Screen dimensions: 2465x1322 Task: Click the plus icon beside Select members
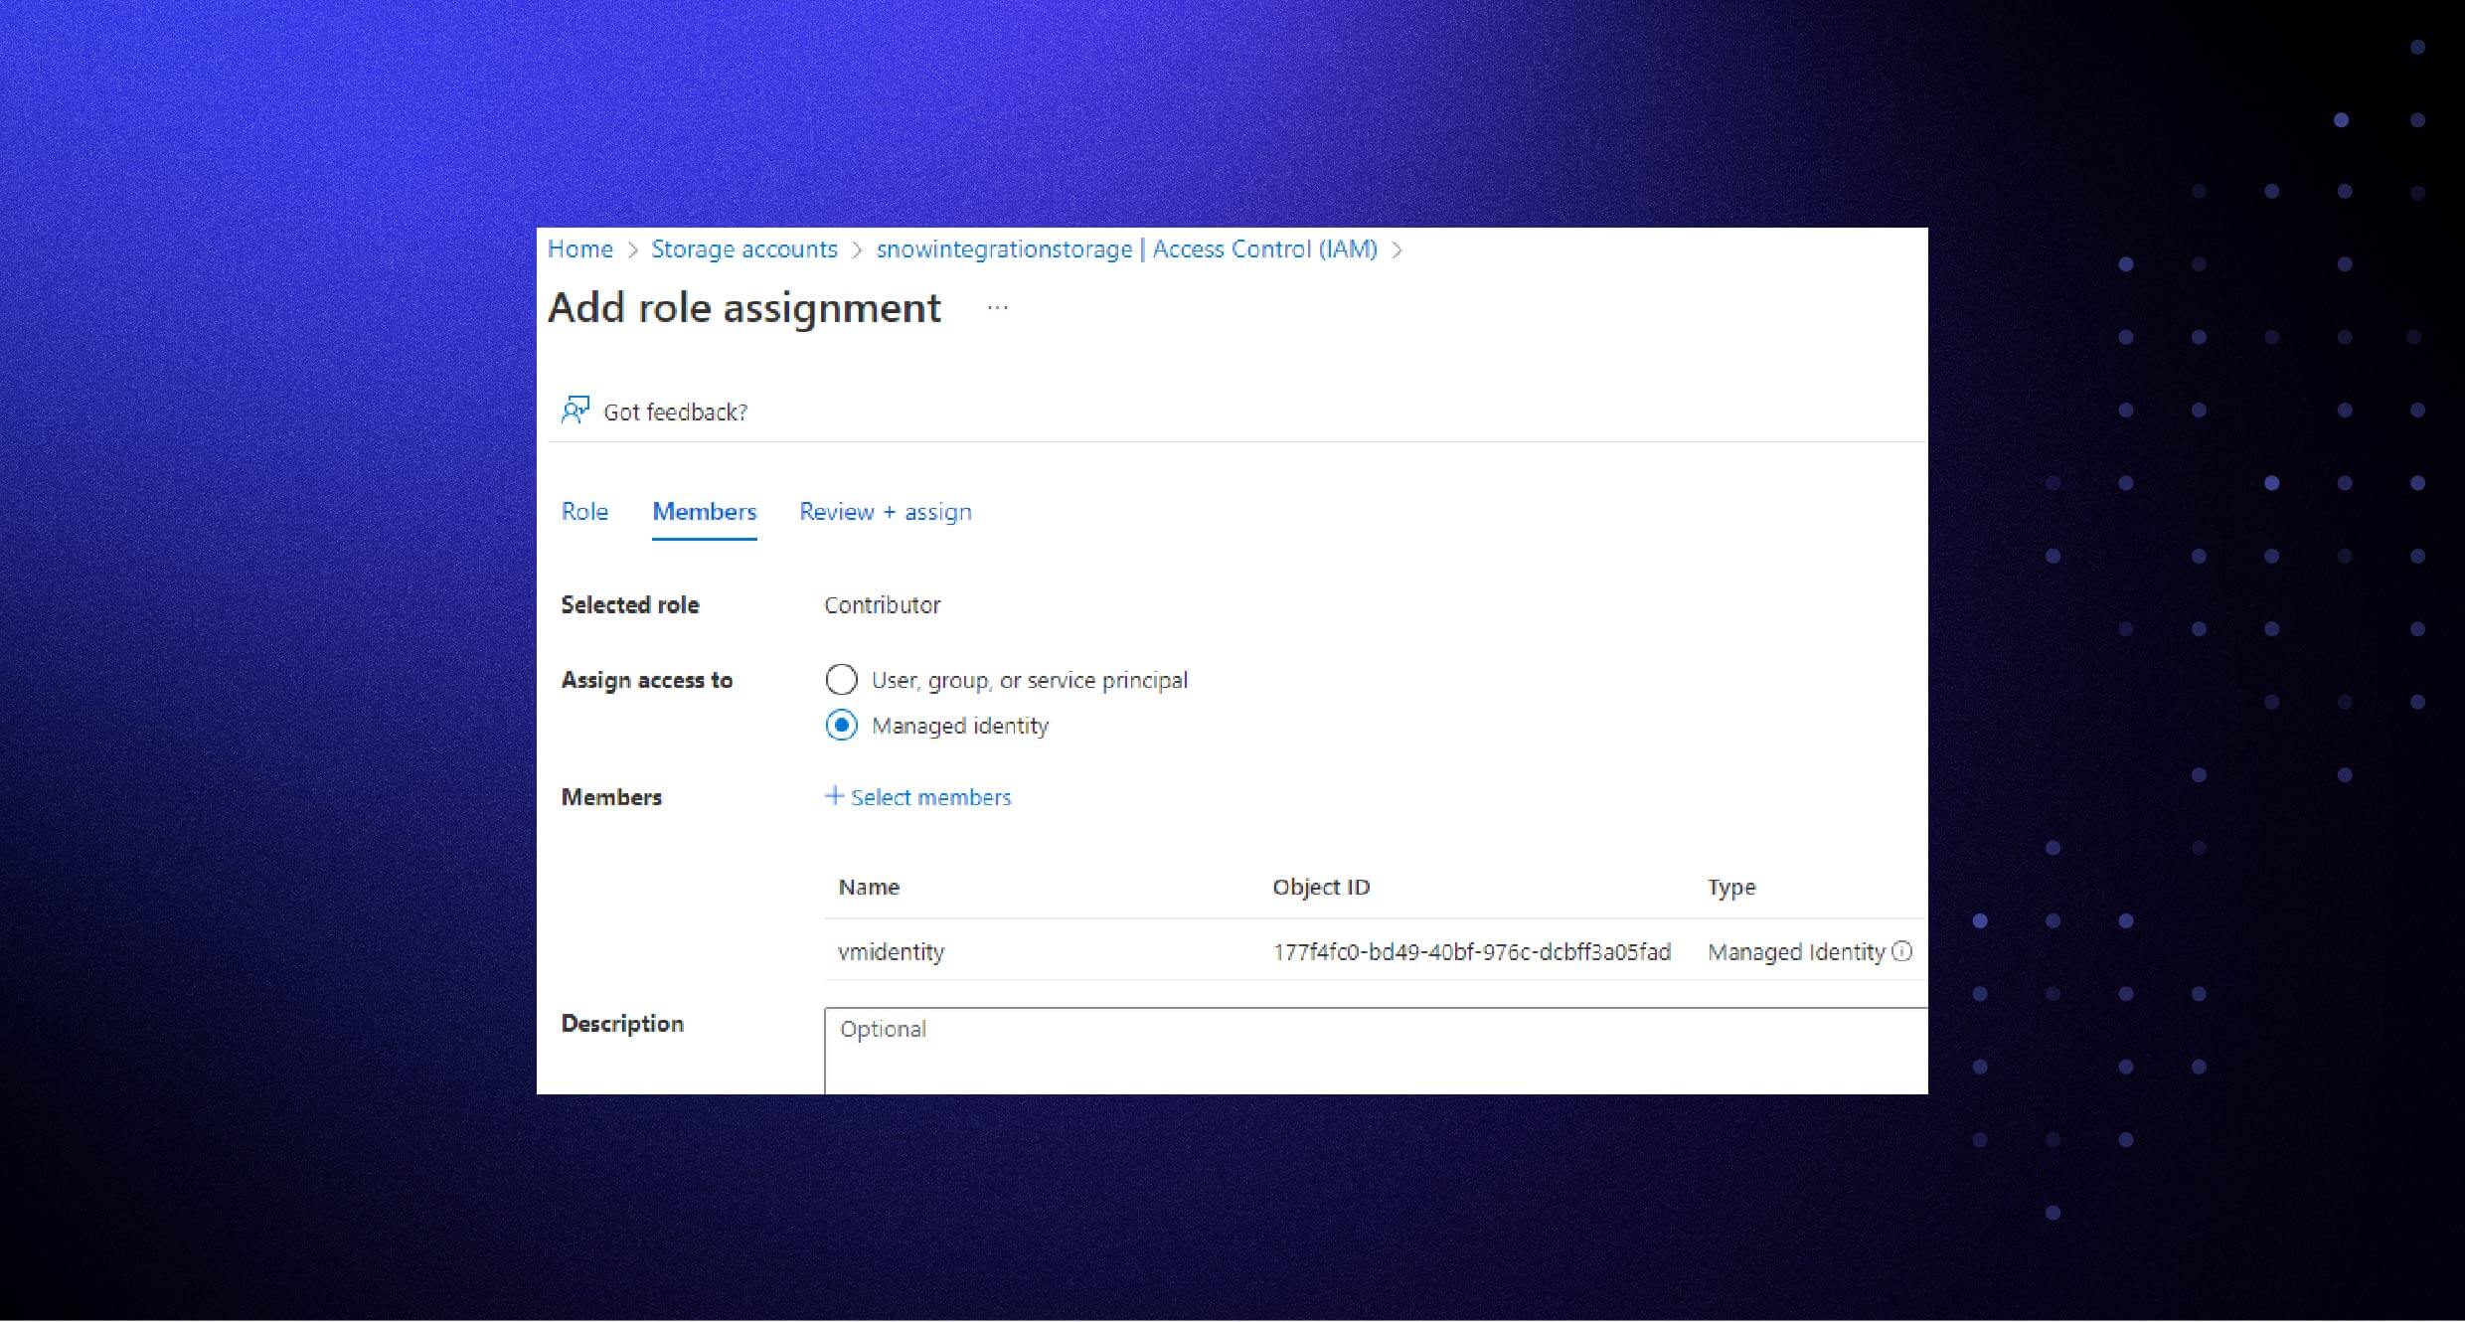pos(833,796)
